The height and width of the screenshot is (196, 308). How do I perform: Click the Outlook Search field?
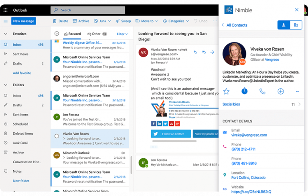[x=87, y=10]
